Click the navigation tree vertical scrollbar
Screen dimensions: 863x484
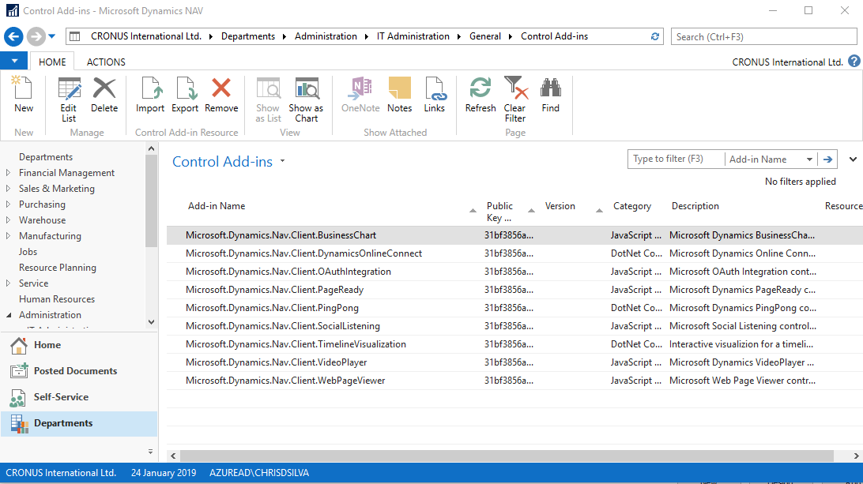click(152, 199)
